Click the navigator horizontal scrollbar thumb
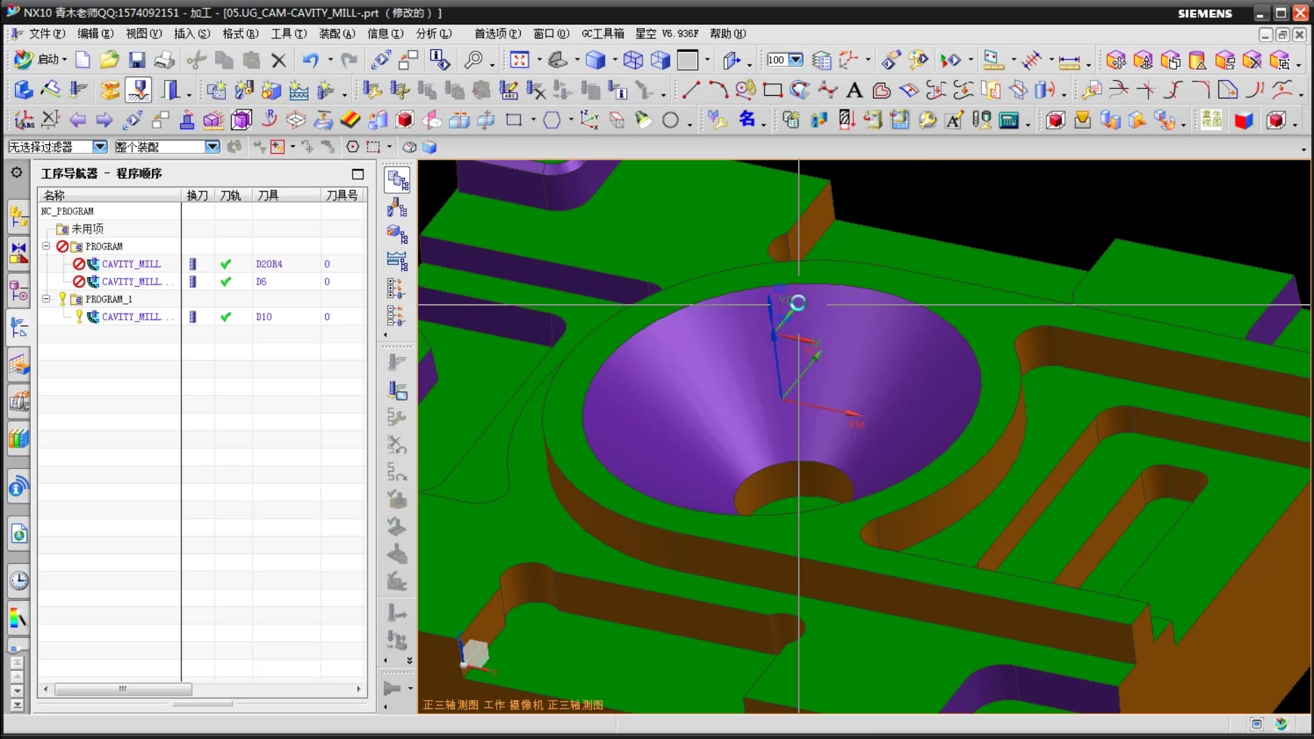1314x739 pixels. (x=123, y=689)
